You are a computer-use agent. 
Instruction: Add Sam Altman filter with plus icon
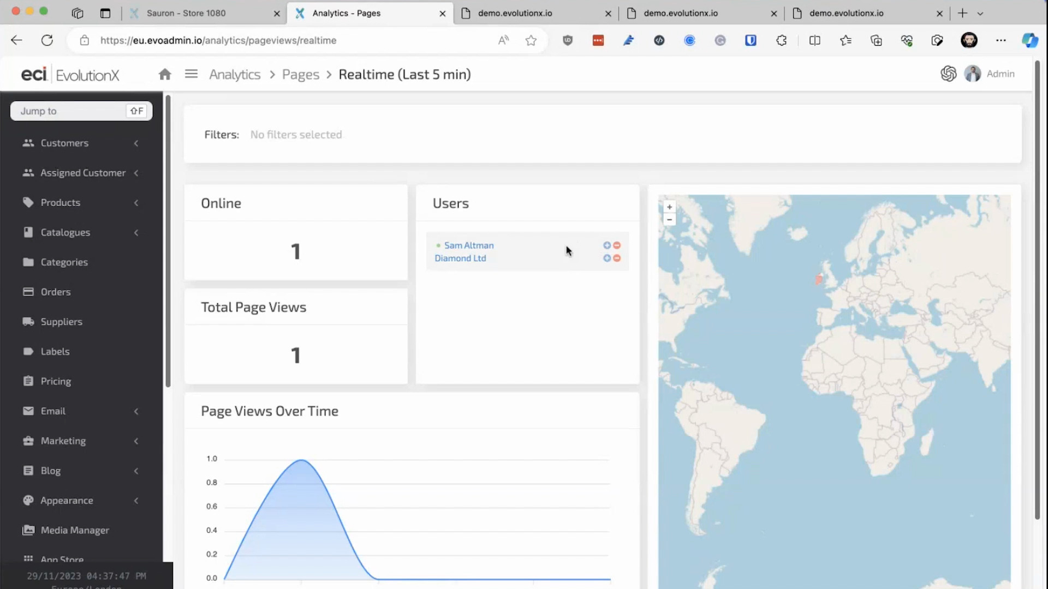[x=606, y=245]
